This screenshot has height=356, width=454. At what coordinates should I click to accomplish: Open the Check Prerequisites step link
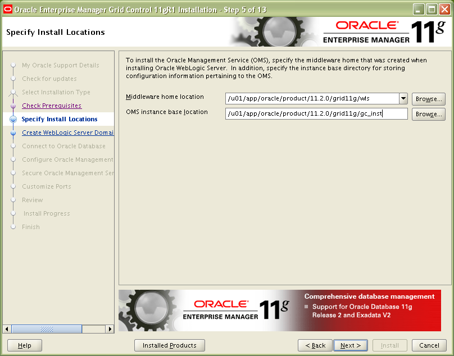[x=52, y=106]
